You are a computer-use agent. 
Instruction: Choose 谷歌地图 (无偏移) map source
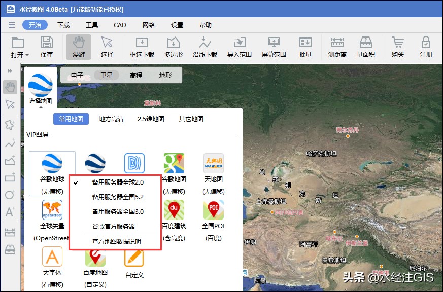coord(174,174)
